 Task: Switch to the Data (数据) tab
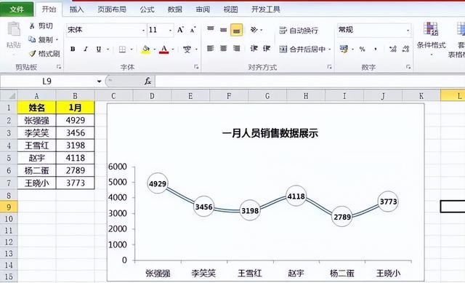point(175,9)
